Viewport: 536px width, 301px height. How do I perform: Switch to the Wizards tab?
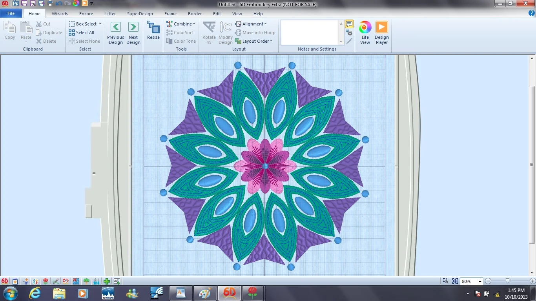click(x=60, y=14)
